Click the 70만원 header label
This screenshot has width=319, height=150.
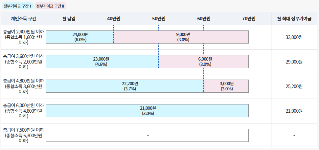click(x=249, y=19)
